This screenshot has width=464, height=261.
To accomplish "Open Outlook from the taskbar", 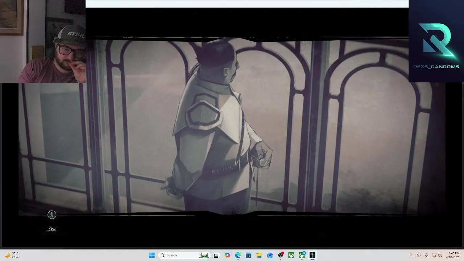I will (x=270, y=255).
